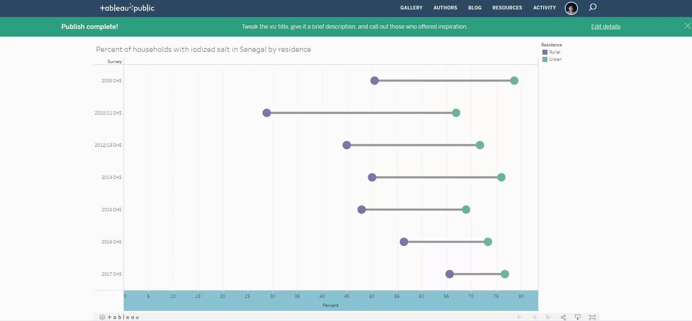
Task: Click the Share icon in viz toolbar
Action: tap(563, 317)
